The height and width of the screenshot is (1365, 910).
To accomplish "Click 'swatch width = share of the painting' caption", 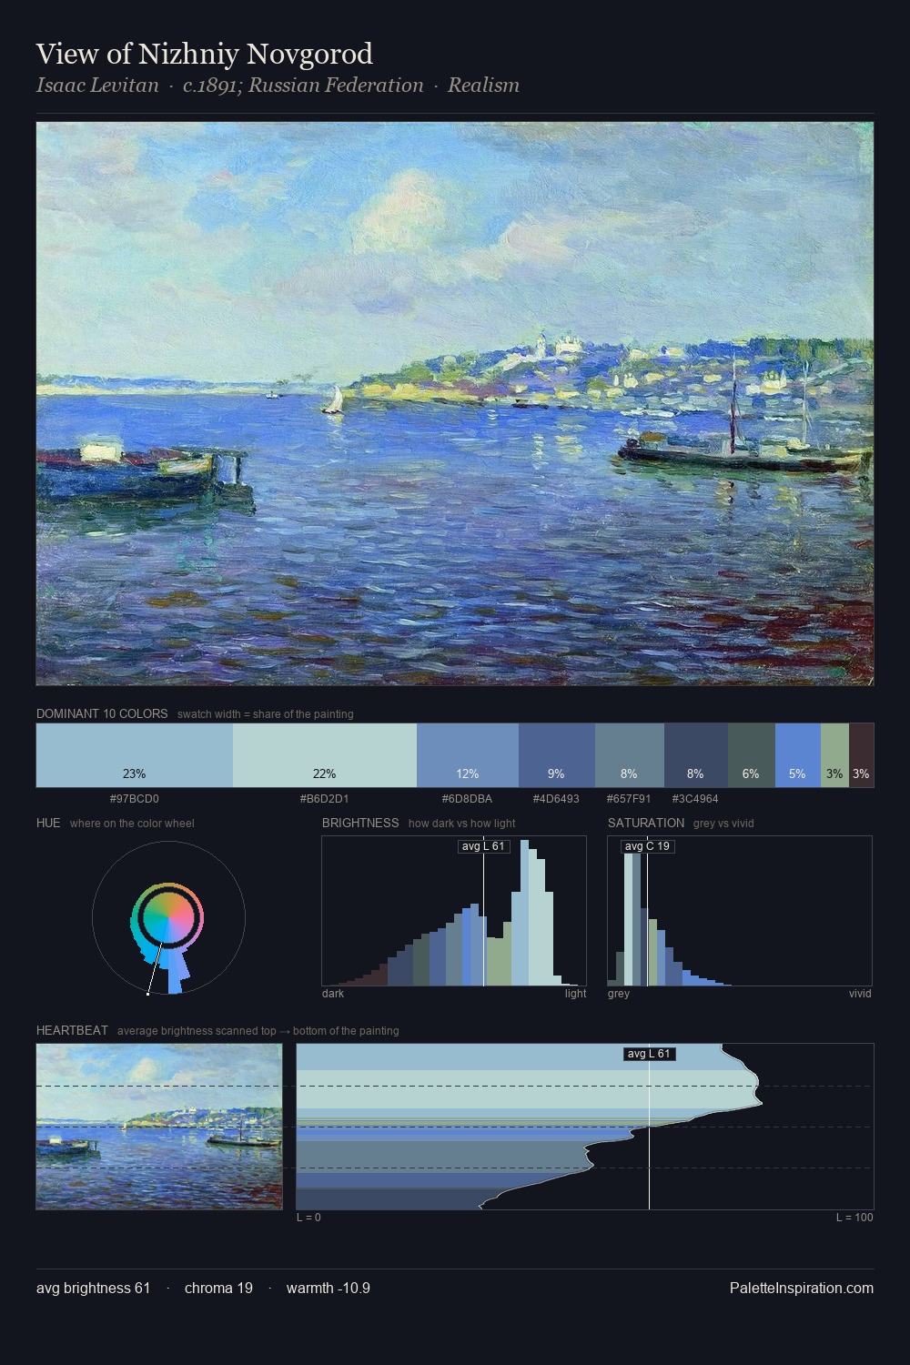I will click(x=266, y=714).
